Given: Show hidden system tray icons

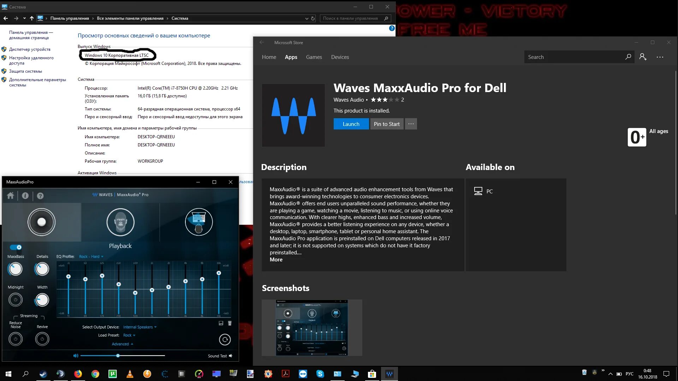Looking at the screenshot, I should pos(610,374).
